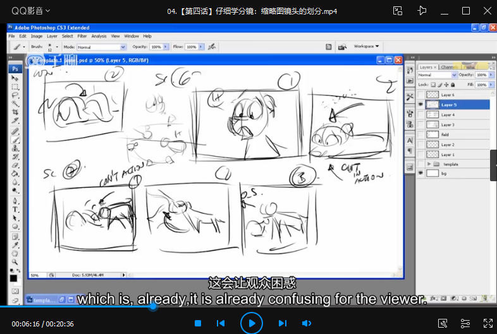The image size is (497, 334).
Task: Pin the player window on top
Action: (x=422, y=11)
